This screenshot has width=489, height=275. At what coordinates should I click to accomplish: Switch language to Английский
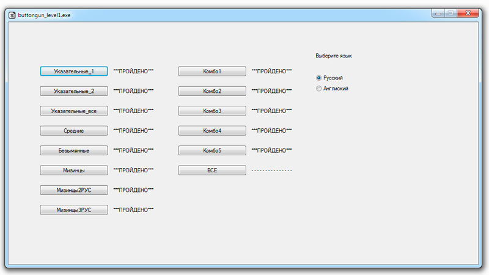332,89
